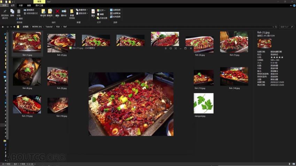Click Paste shortcut in the ribbon
Screen dimensions: 296x166
[31, 13]
